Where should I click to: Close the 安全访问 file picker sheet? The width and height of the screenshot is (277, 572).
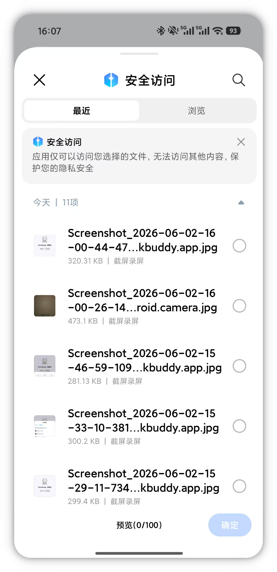pyautogui.click(x=39, y=80)
